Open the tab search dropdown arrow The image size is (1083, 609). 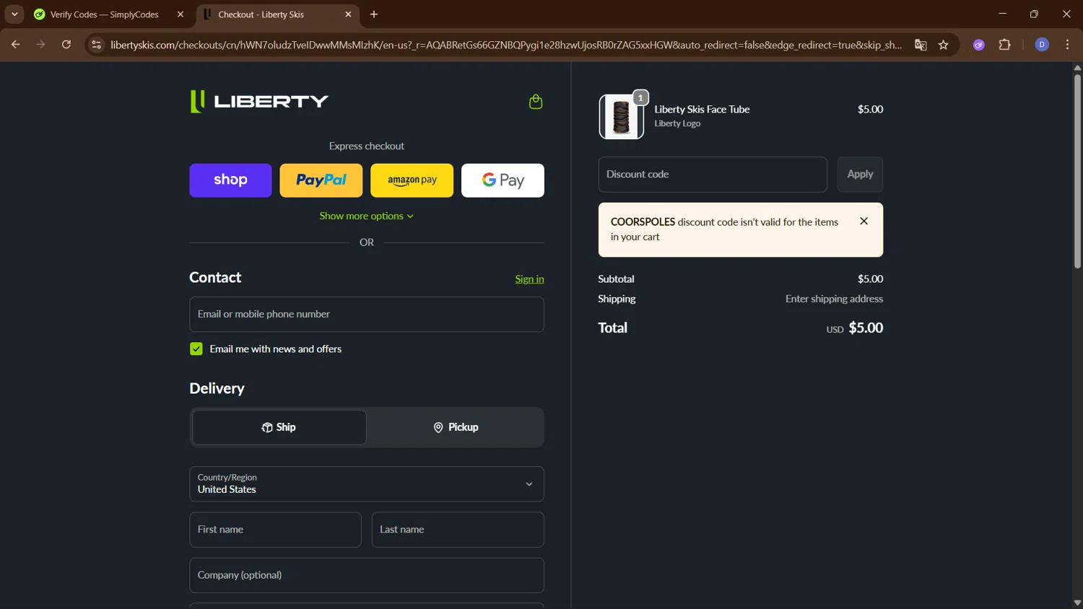click(x=14, y=14)
